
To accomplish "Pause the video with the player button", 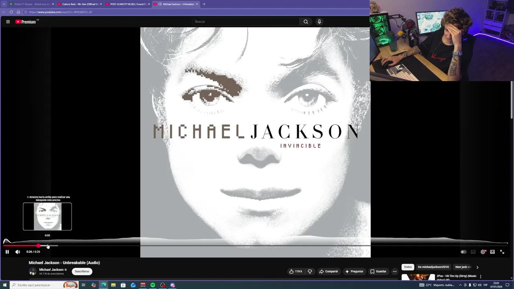I will pyautogui.click(x=7, y=252).
